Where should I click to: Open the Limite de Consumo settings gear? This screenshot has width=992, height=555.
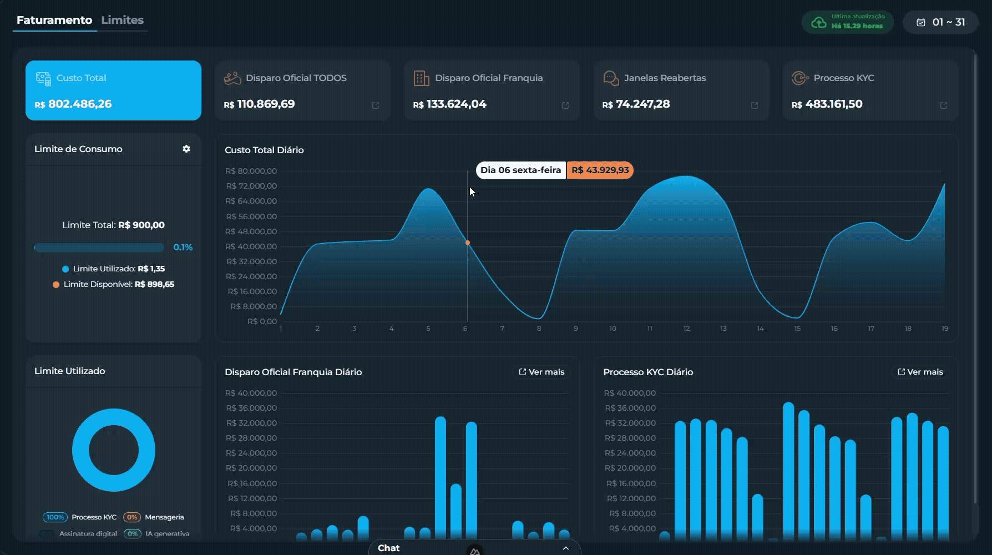[x=186, y=149]
